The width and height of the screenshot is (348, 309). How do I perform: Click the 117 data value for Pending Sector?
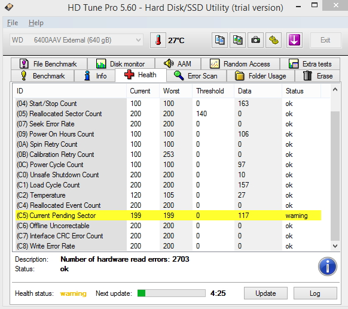pos(243,216)
